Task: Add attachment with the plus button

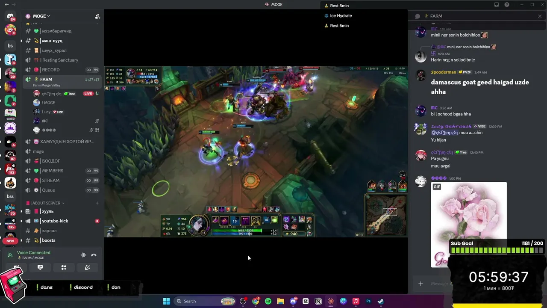Action: (421, 284)
